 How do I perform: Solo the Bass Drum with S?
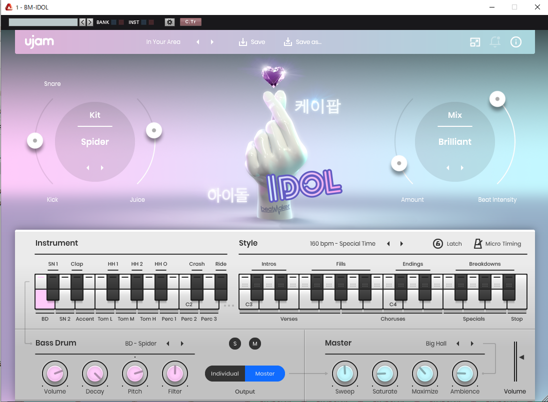(x=235, y=344)
